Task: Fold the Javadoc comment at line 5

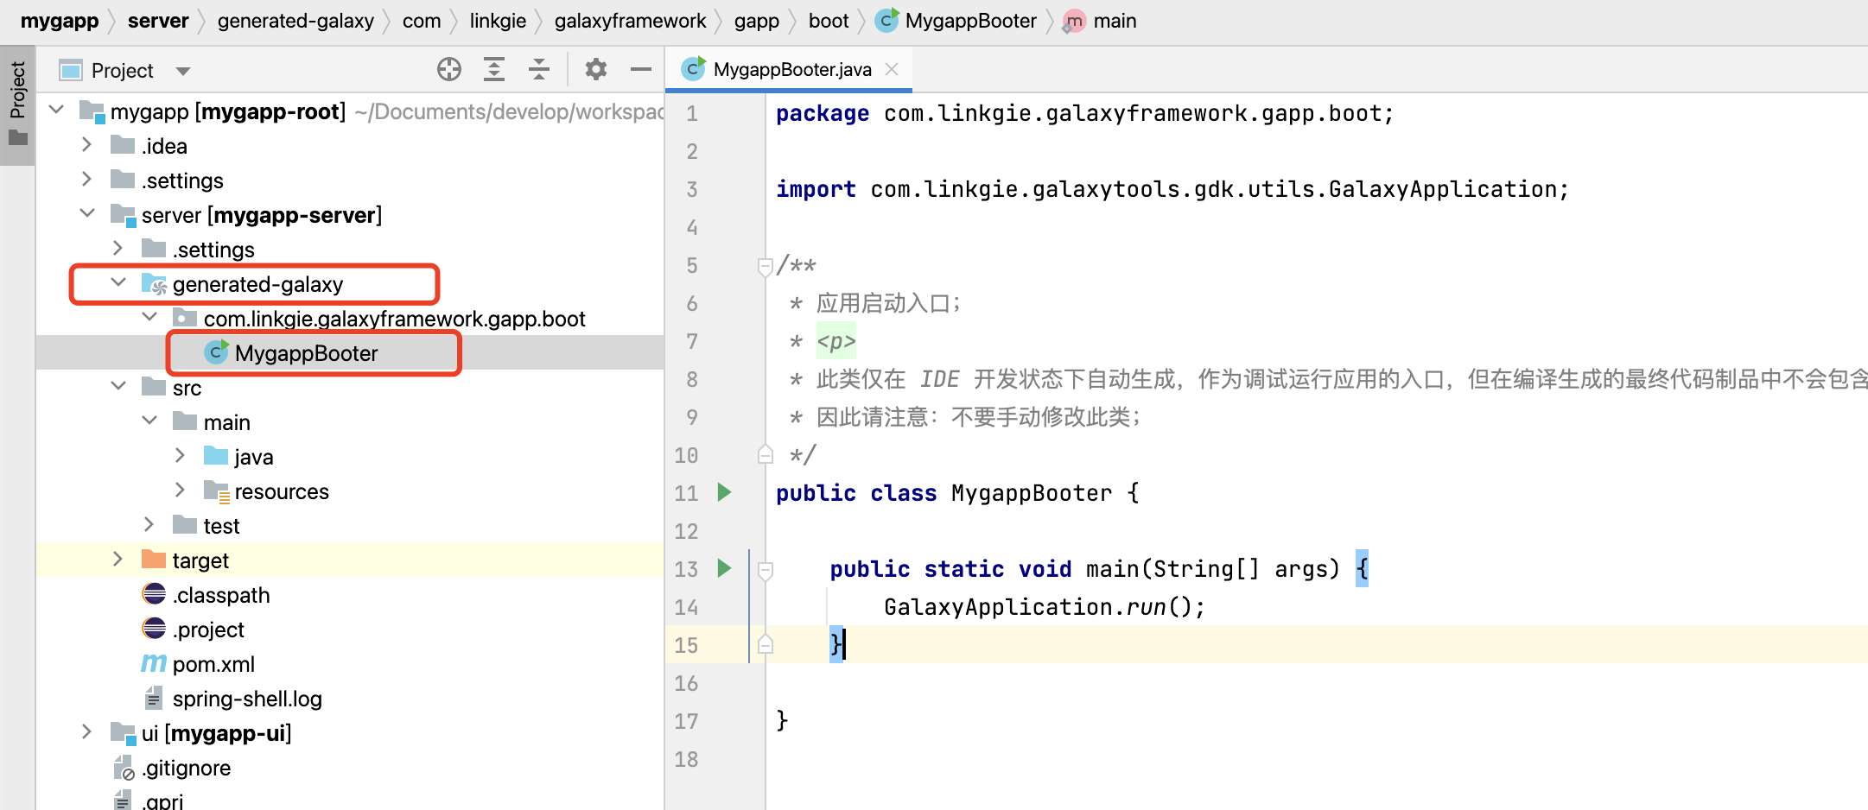Action: pos(765,266)
